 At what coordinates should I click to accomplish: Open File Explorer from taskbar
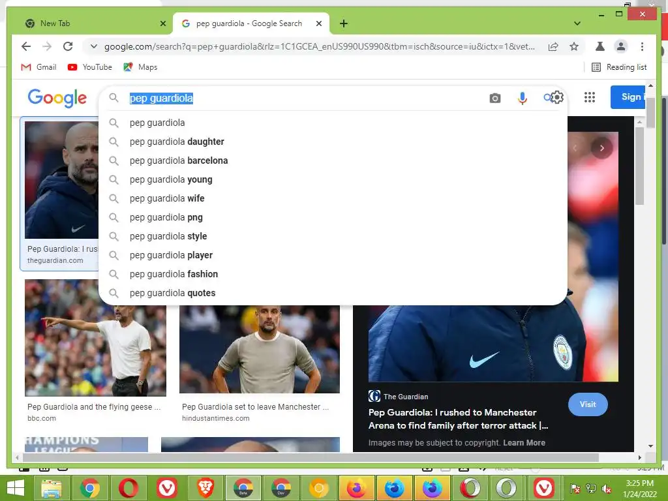[51, 488]
